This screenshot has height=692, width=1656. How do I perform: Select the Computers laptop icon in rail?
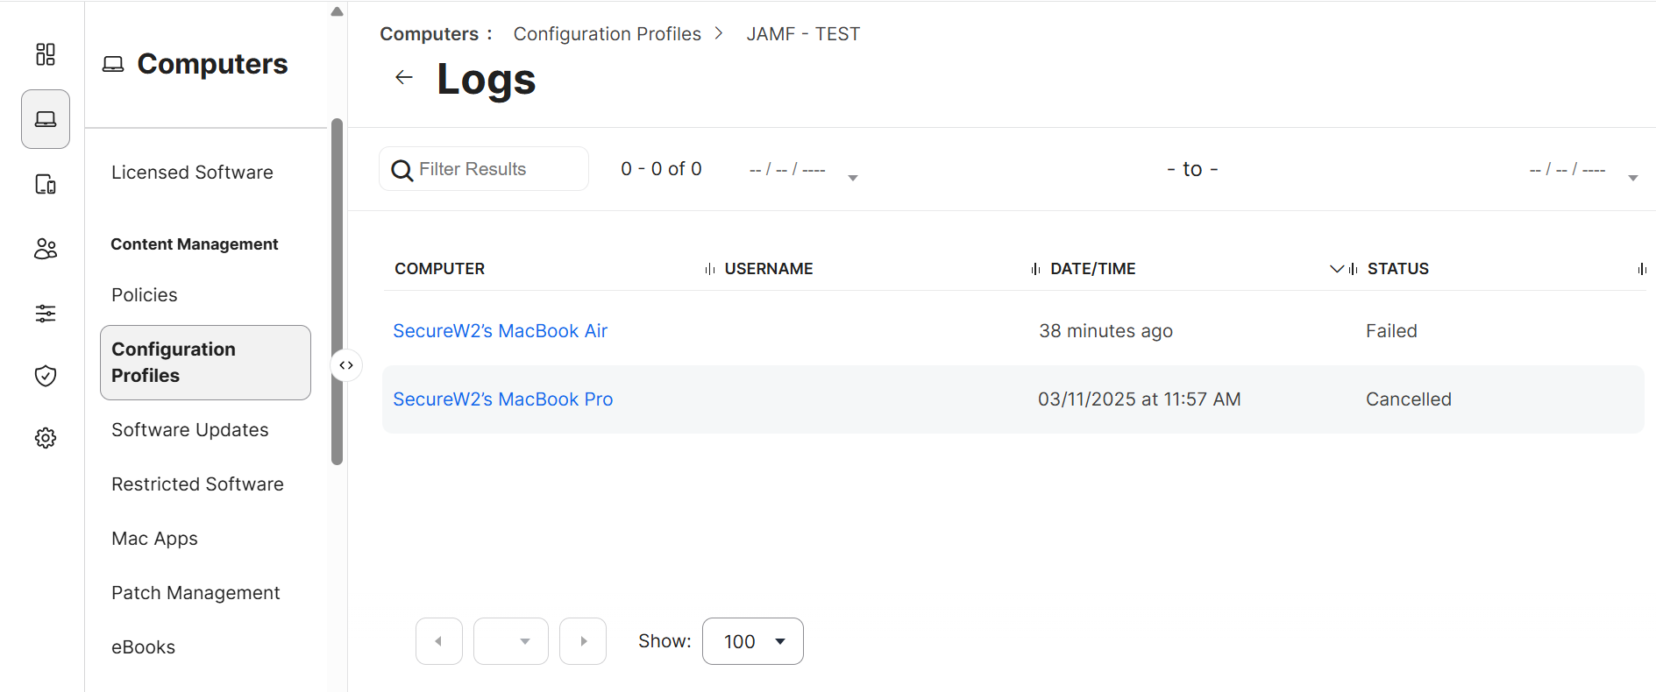(x=46, y=119)
